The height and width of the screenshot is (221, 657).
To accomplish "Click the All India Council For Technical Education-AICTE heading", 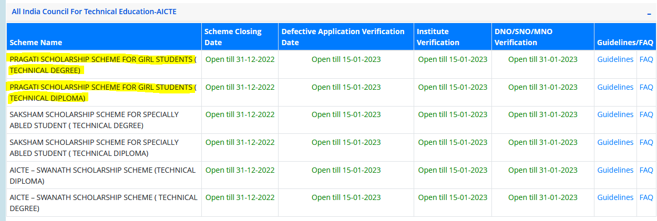I will point(94,12).
